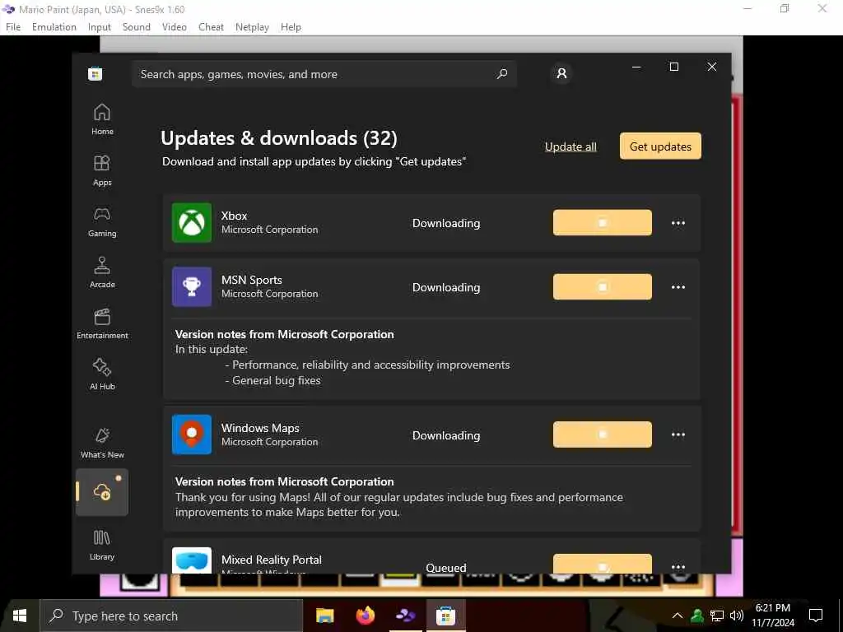Stop the MSN Sports download
The height and width of the screenshot is (632, 843).
click(x=602, y=287)
